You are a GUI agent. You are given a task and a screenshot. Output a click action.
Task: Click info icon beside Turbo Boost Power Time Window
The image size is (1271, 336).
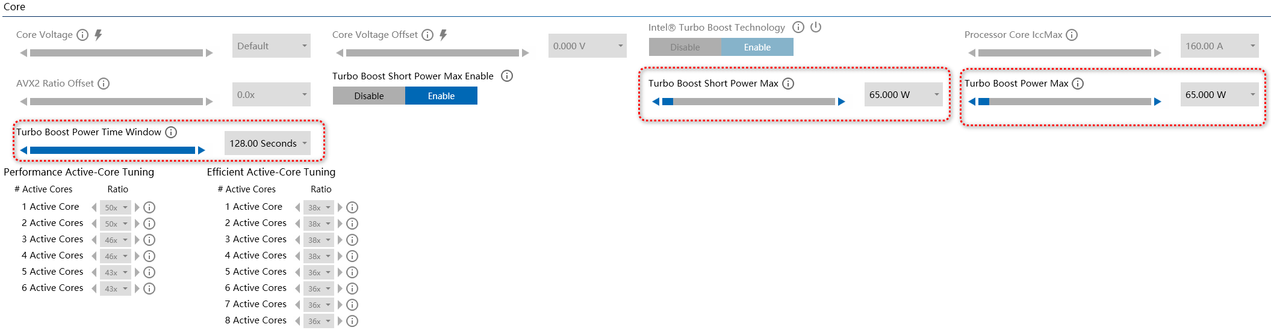pos(171,132)
